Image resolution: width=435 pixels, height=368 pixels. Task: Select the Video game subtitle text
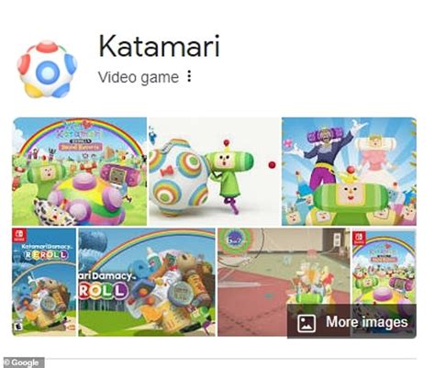coord(139,77)
